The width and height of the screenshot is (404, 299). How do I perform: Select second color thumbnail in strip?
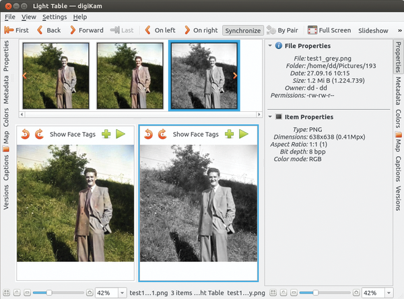coord(130,75)
